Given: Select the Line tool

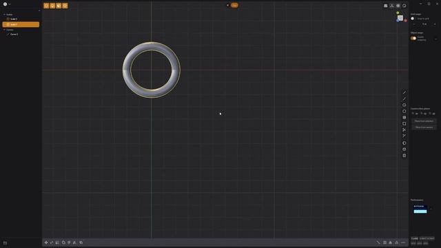Looking at the screenshot, I should click(404, 92).
